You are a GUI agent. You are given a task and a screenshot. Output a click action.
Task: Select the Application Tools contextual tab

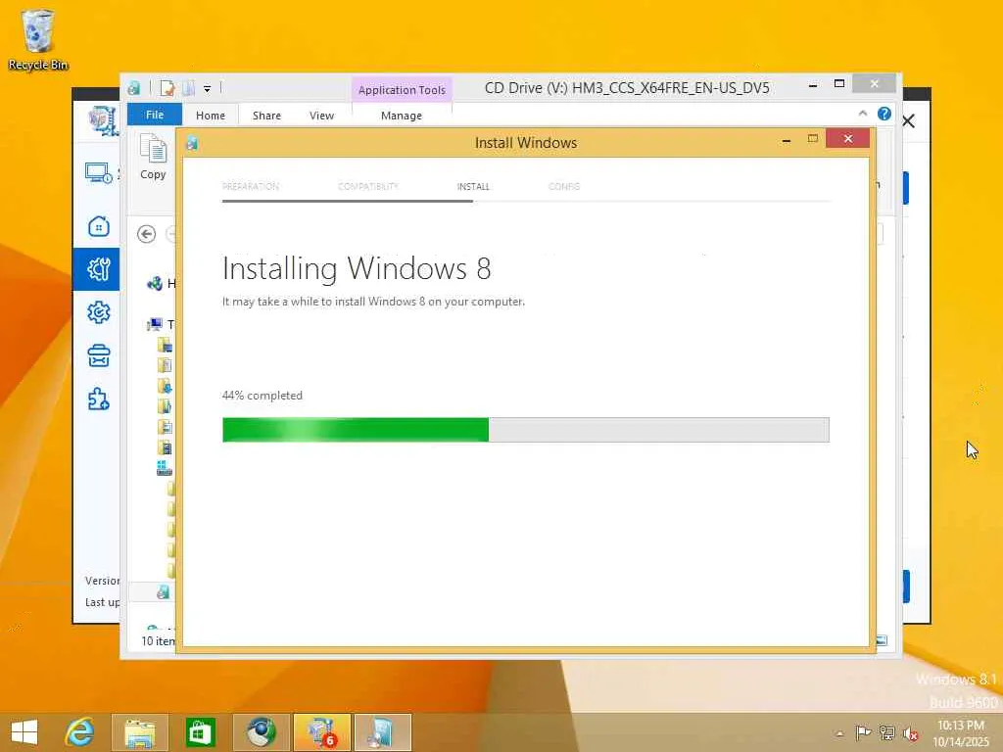pyautogui.click(x=402, y=89)
